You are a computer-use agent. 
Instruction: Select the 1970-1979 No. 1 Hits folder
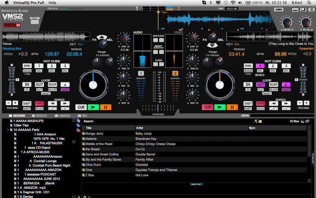[x=49, y=139]
